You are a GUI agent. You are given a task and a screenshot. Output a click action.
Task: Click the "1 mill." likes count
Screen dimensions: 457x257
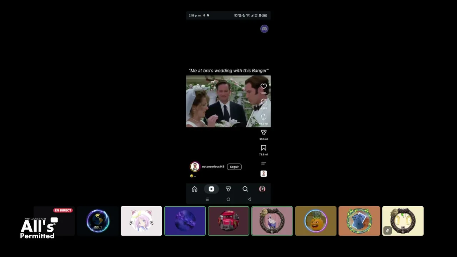point(263,93)
